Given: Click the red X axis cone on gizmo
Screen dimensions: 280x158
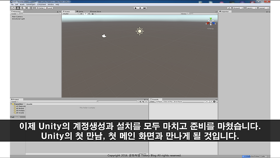Looking at the screenshot, I should click(x=208, y=23).
